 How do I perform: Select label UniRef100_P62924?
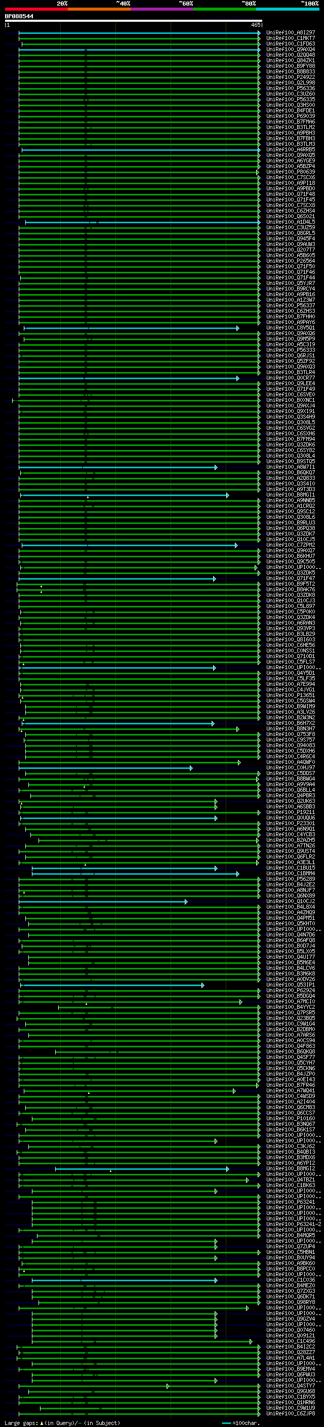pyautogui.click(x=290, y=991)
